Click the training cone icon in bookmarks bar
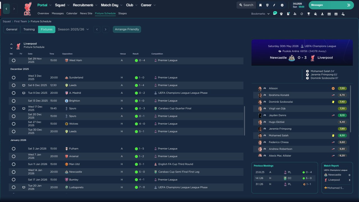The height and width of the screenshot is (202, 359). coord(322,14)
